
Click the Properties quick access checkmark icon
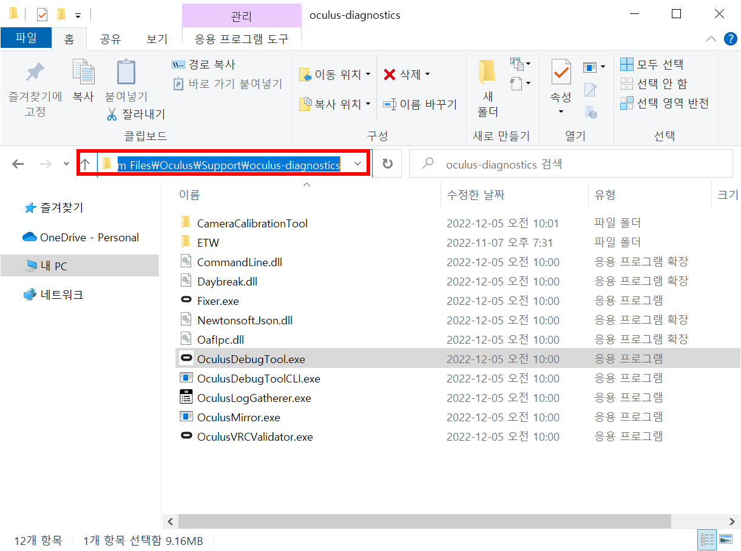pyautogui.click(x=42, y=14)
